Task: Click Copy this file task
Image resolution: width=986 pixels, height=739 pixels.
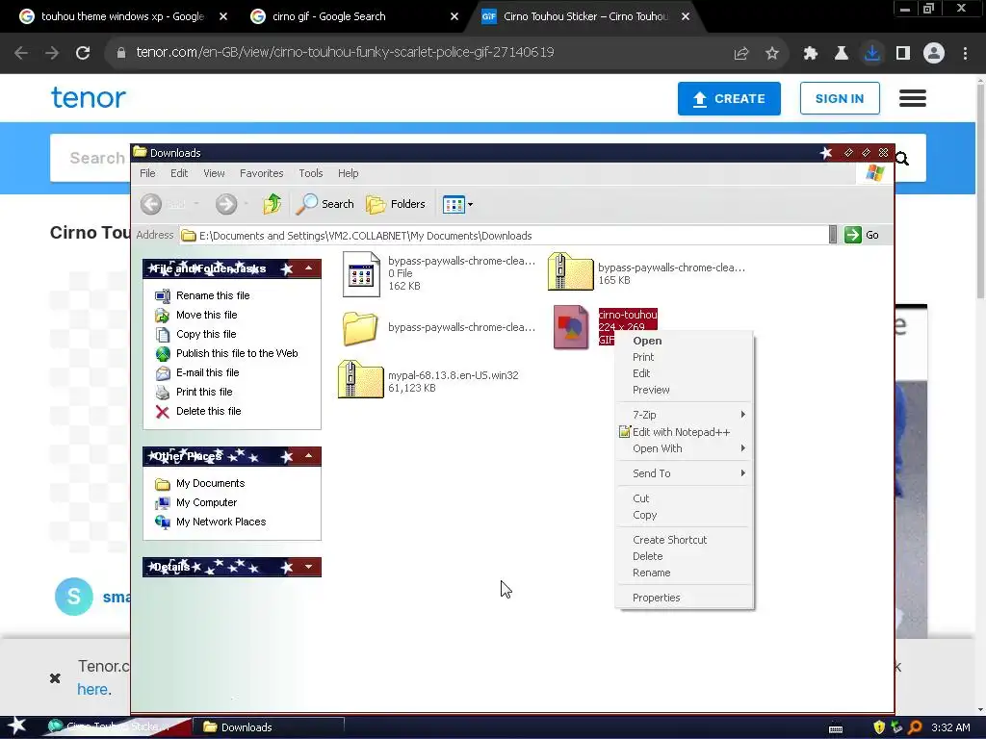Action: pos(206,334)
